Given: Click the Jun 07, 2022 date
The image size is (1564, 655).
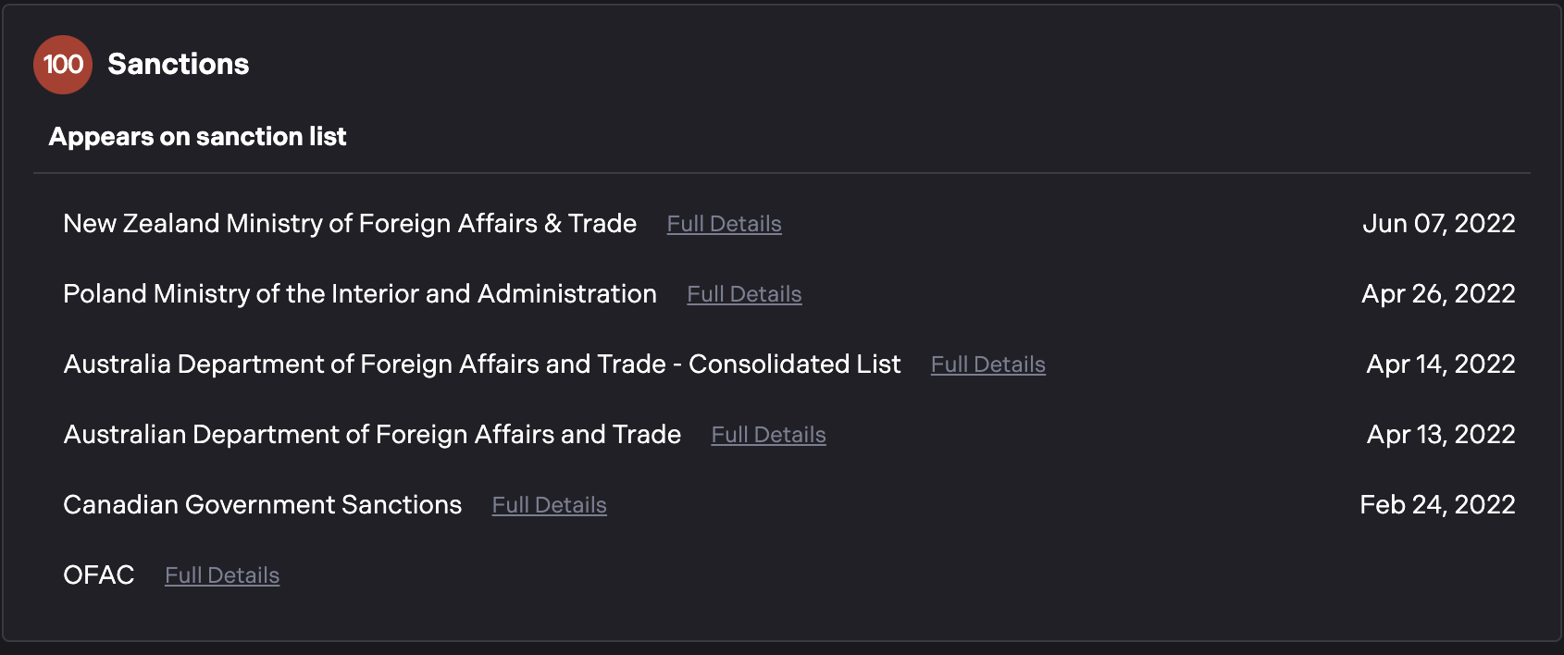Looking at the screenshot, I should [1438, 224].
